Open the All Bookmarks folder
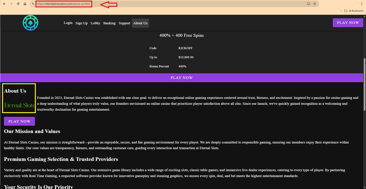The image size is (366, 189). click(353, 11)
